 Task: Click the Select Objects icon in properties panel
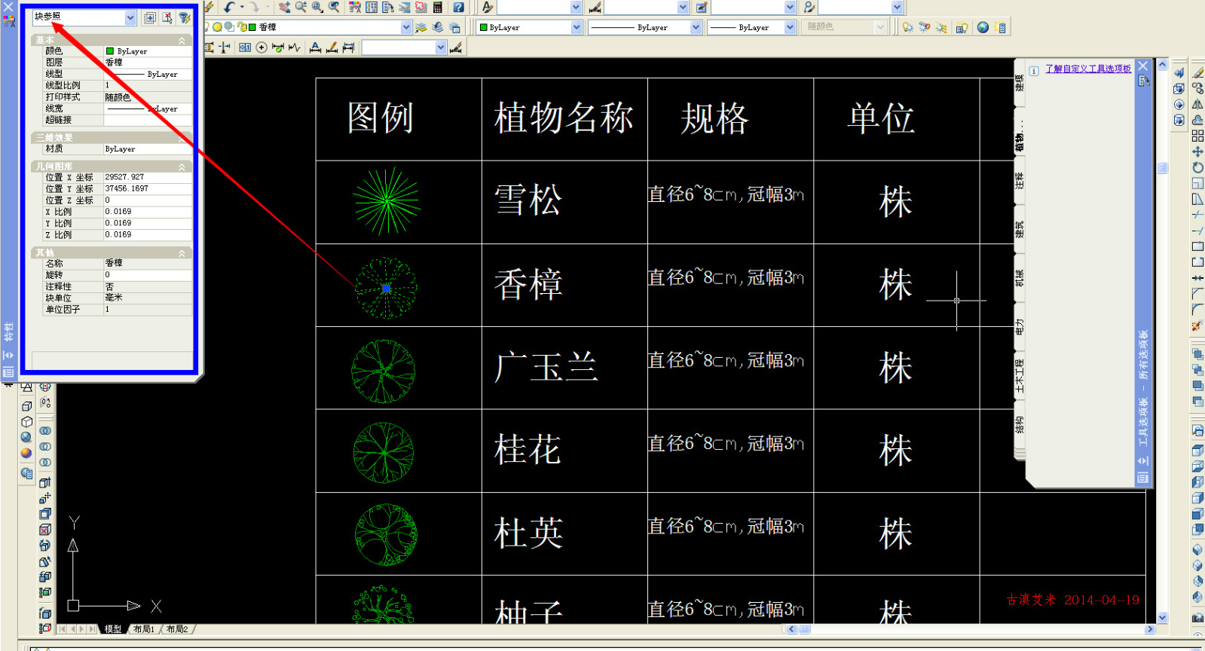tap(167, 17)
